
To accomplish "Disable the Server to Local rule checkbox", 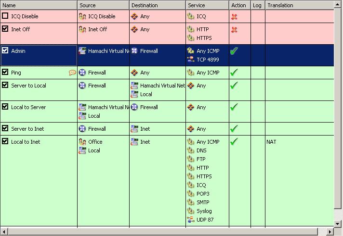I will click(x=5, y=85).
